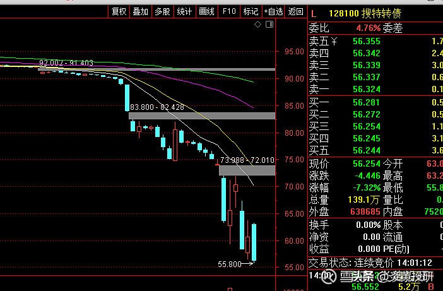Image resolution: width=443 pixels, height=291 pixels.
Task: Click the 最低 label
Action: click(x=393, y=188)
